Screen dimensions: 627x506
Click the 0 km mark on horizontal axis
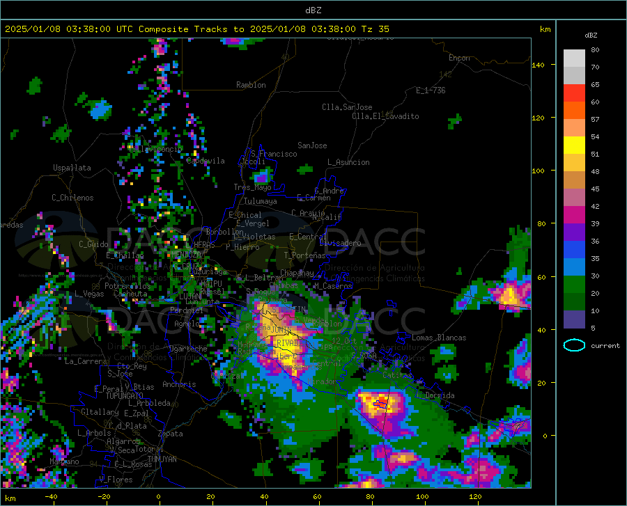point(159,497)
